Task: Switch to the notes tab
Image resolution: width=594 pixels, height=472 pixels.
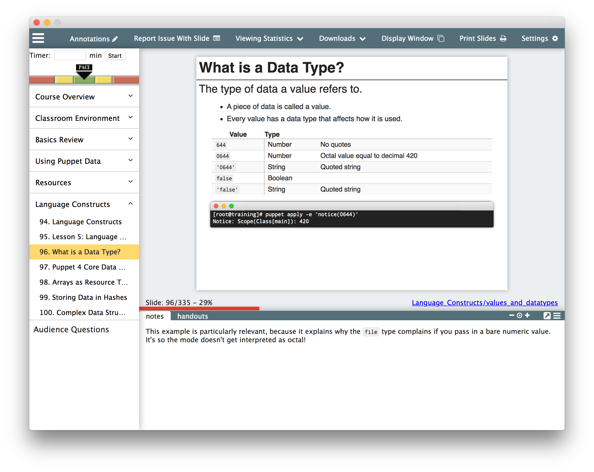Action: point(155,316)
